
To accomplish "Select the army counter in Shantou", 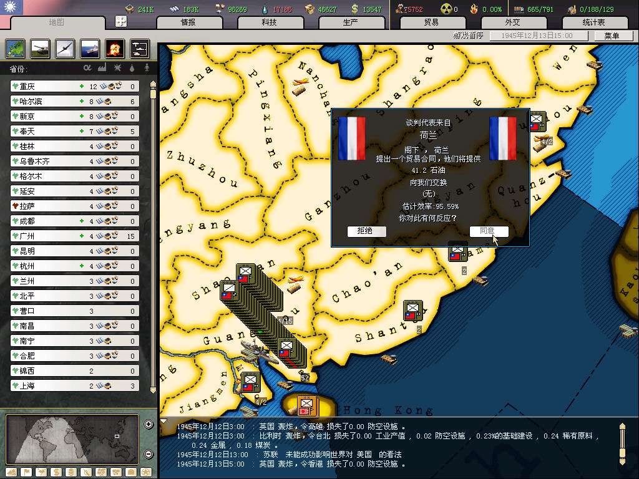I will [413, 311].
